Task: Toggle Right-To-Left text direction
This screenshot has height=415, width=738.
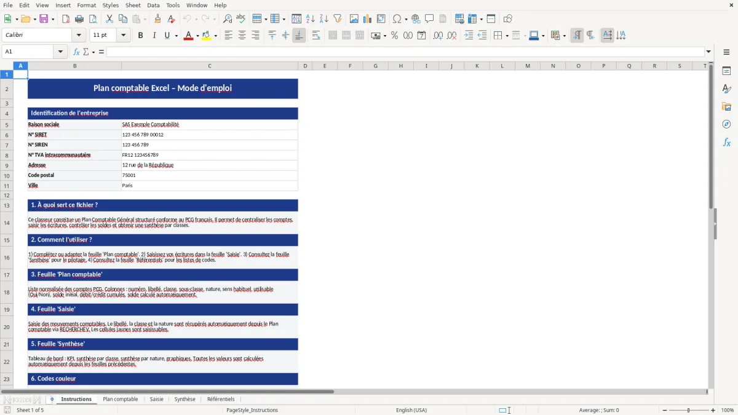Action: (590, 36)
